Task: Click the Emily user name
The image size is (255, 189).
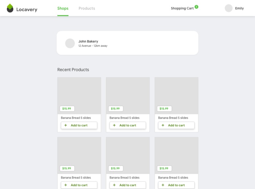Action: pos(239,8)
